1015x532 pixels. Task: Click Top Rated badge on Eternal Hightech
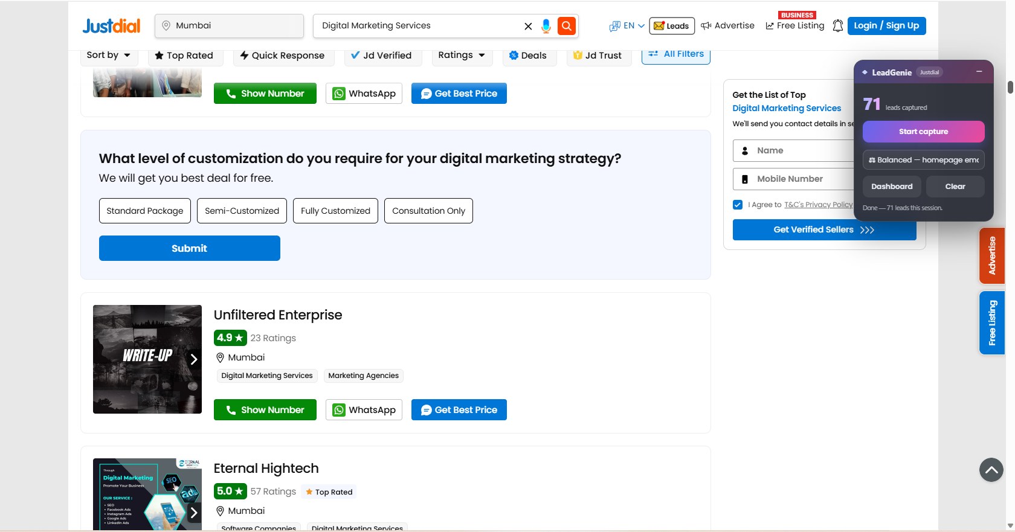tap(329, 492)
